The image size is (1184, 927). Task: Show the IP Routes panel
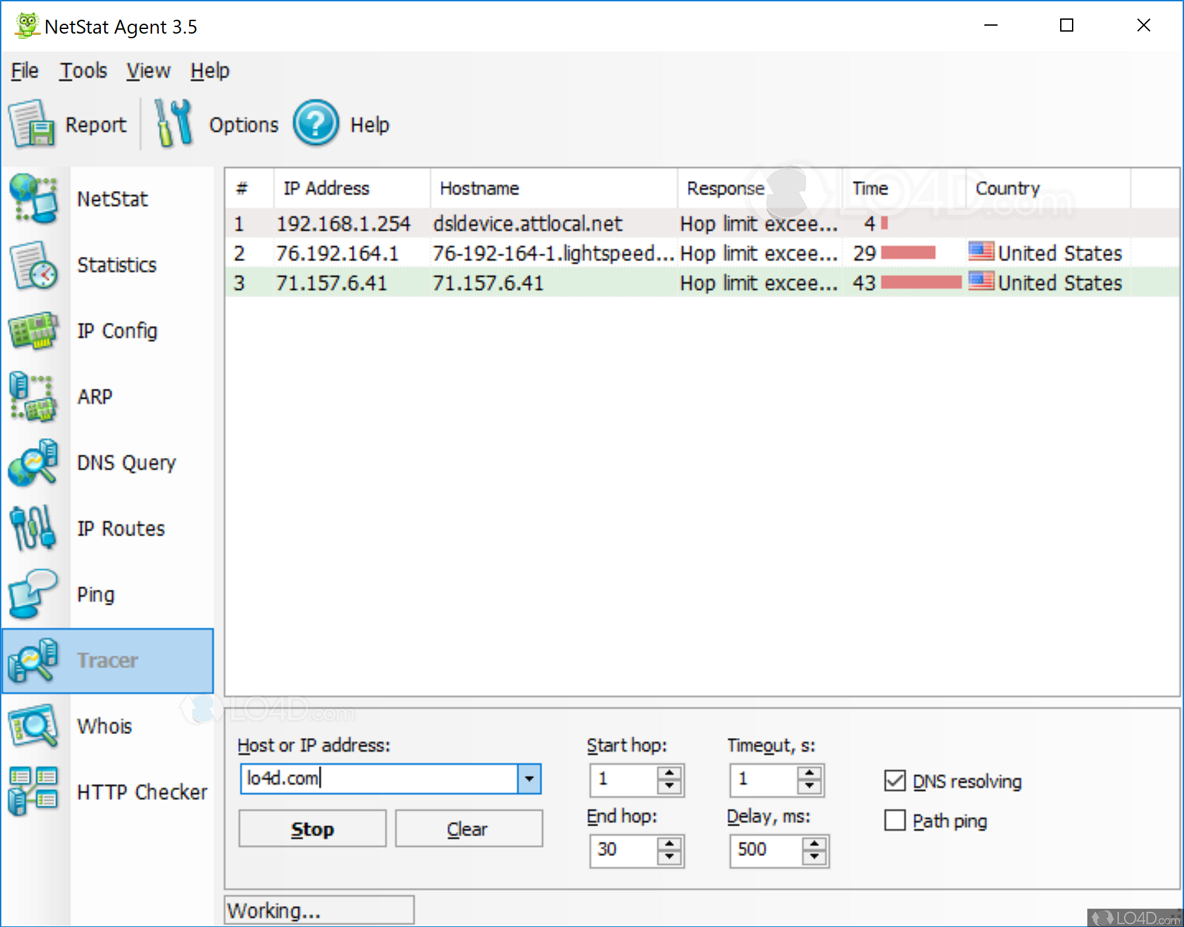click(x=120, y=528)
